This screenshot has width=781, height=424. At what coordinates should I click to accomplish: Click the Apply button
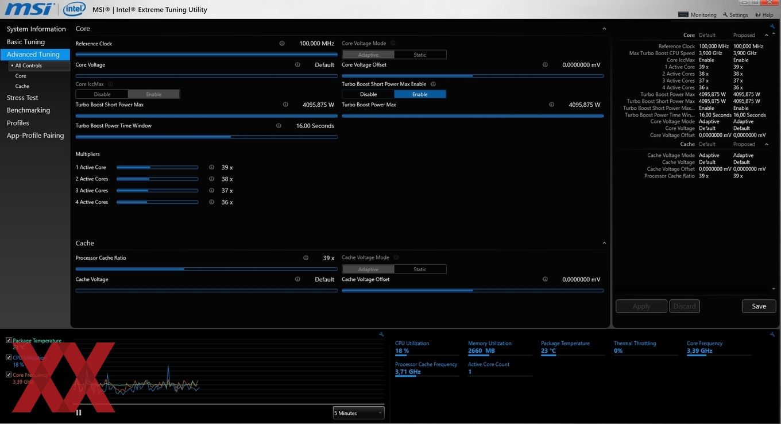641,306
